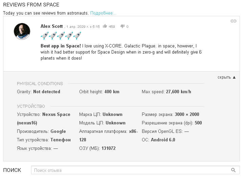Select the fourth rocket rating icon
This screenshot has width=244, height=180.
click(x=69, y=36)
